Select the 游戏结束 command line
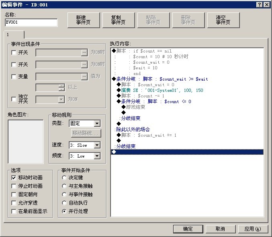272x237 pixels. (187, 107)
